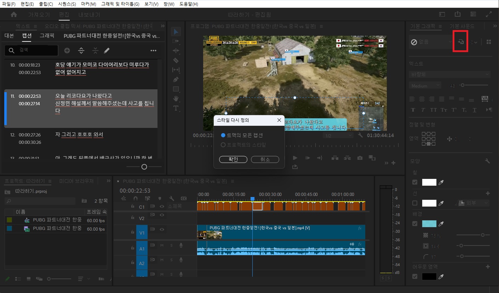Click the timeline snap magnet icon
The height and width of the screenshot is (293, 499).
pyautogui.click(x=136, y=198)
